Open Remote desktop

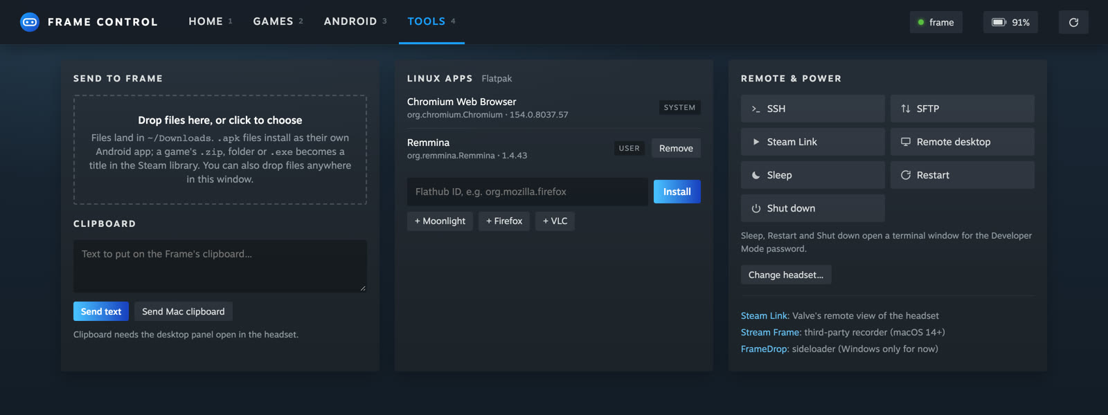(x=963, y=142)
